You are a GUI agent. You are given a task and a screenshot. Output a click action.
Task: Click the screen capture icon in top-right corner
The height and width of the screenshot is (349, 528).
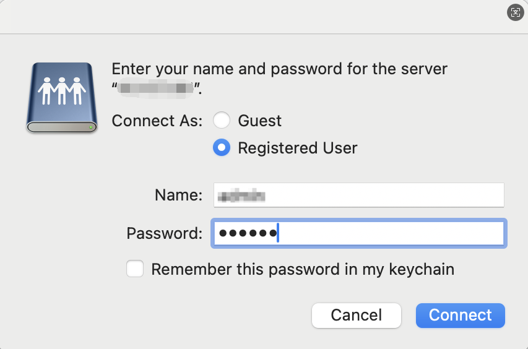click(x=515, y=12)
